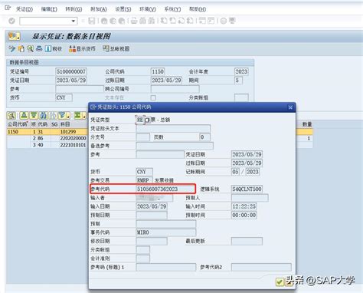
Task: Click the 公司代码 column header in the grid
Action: click(x=18, y=124)
